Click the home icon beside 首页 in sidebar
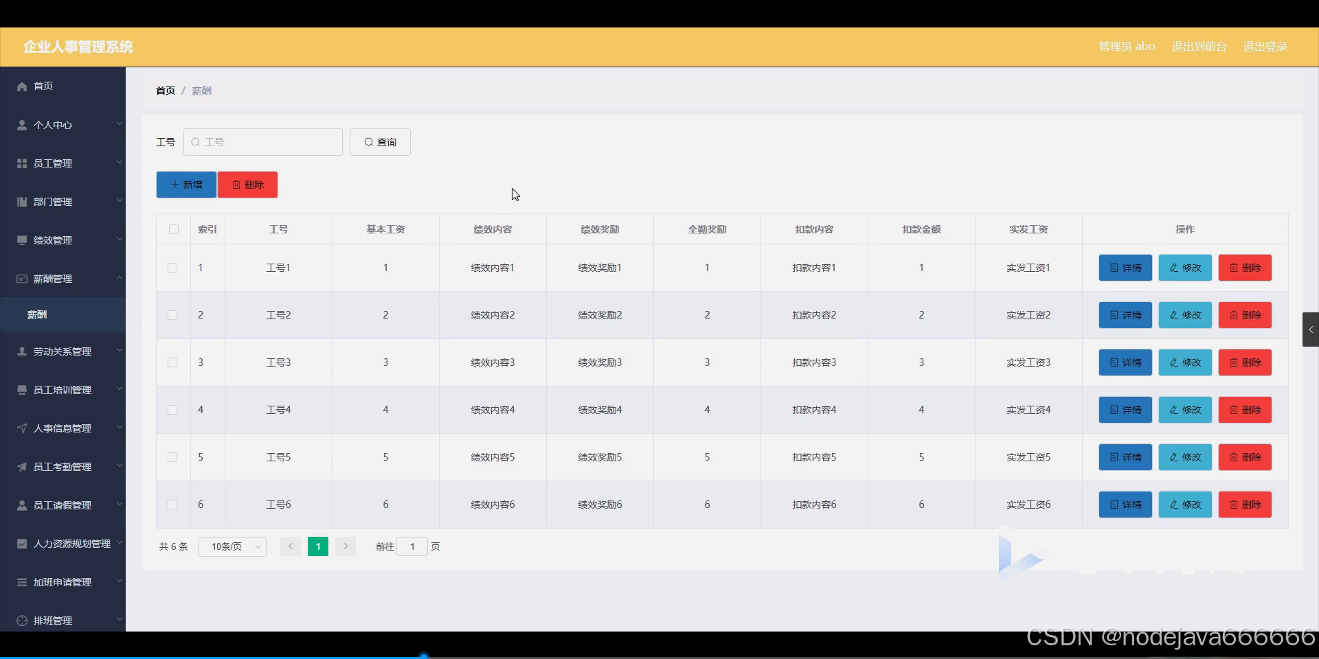 22,86
